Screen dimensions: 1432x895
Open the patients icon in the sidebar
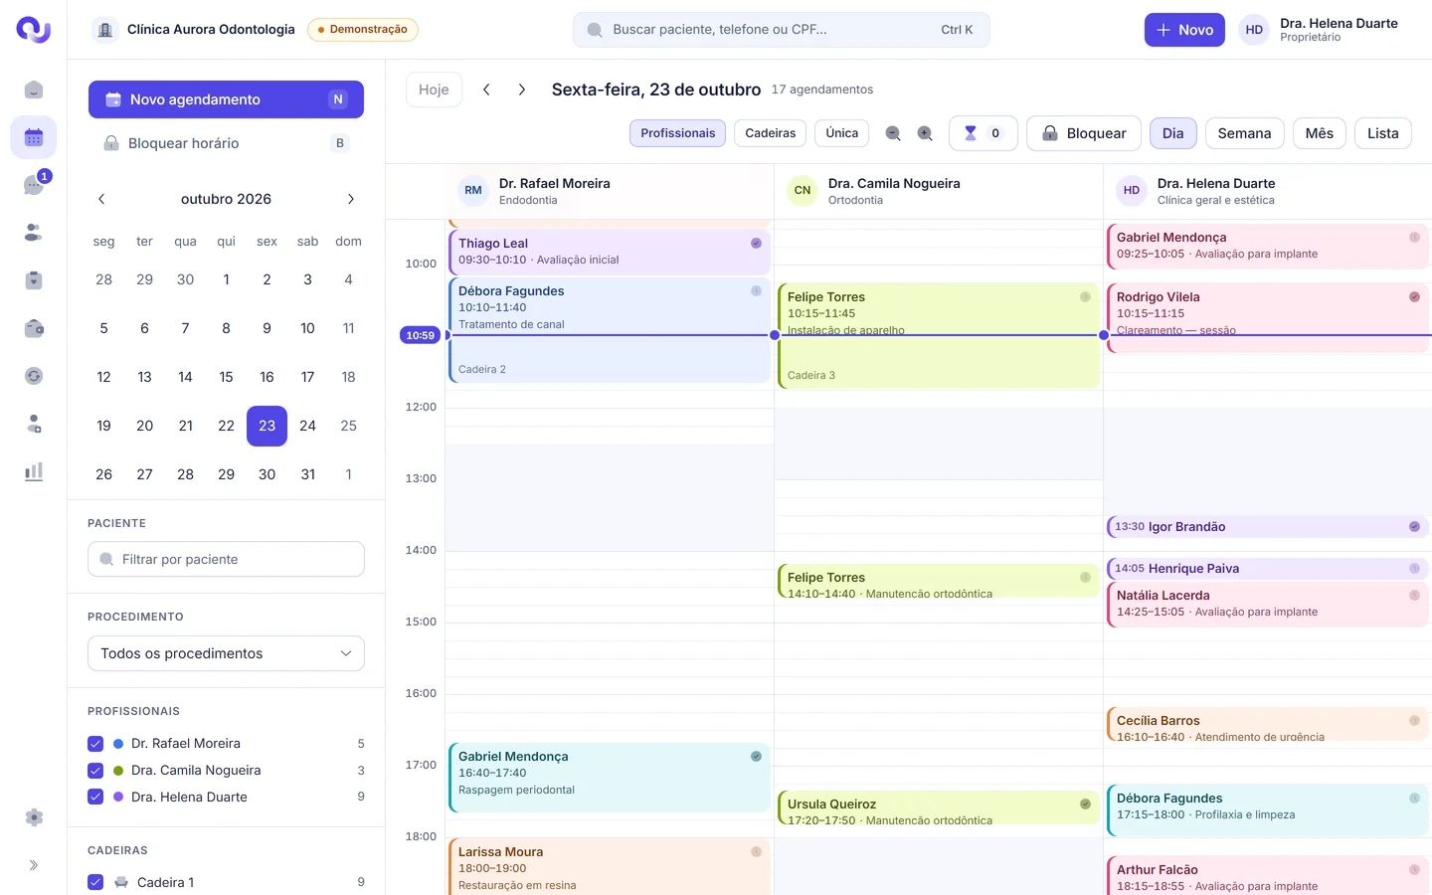click(x=34, y=233)
